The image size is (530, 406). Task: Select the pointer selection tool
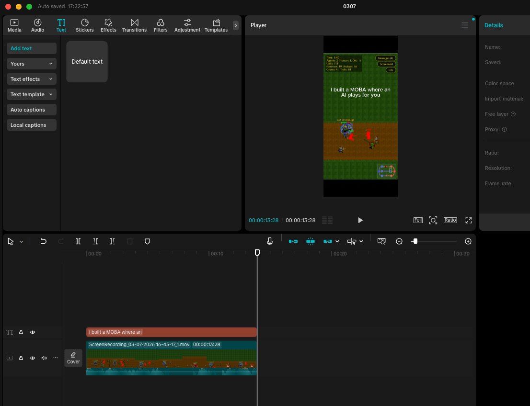[x=11, y=241]
